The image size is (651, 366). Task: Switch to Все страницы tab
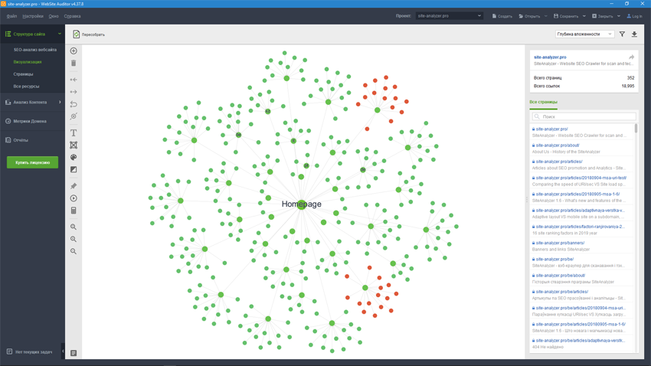coord(544,102)
